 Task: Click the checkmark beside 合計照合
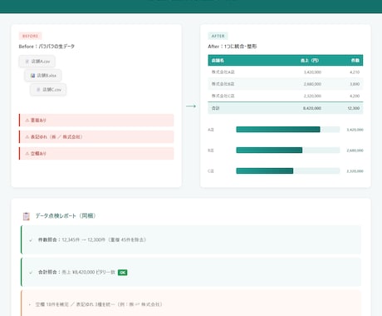31,273
